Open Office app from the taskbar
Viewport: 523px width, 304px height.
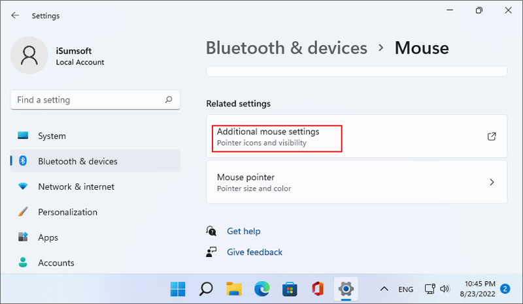[x=318, y=289]
